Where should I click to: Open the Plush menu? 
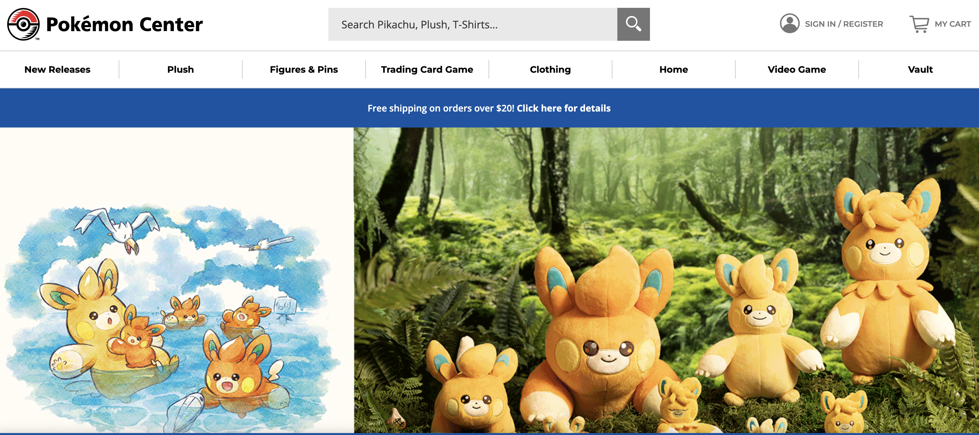click(x=181, y=69)
